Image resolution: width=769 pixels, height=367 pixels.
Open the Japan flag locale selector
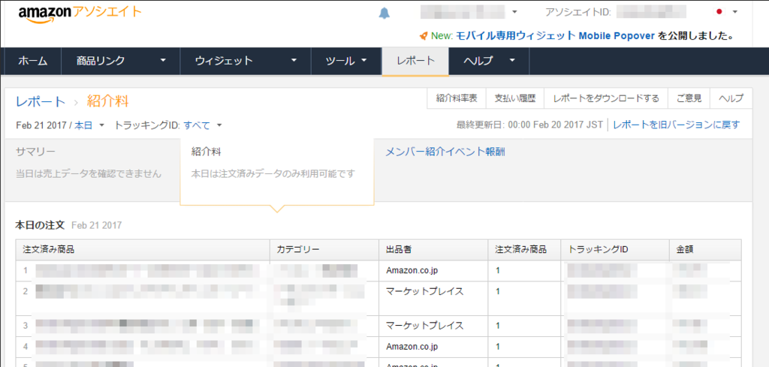[719, 12]
